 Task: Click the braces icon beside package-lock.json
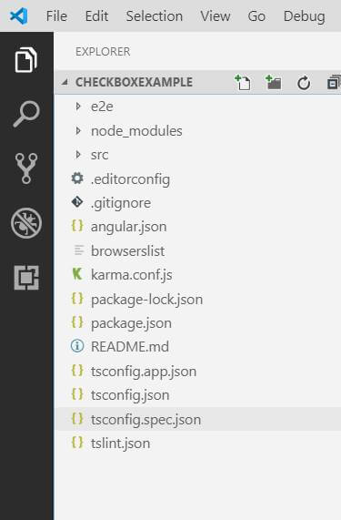[x=77, y=299]
